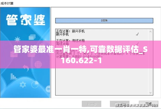161x109 pixels.
Task: Click the greyed middle button beside 上一步
Action: (x=120, y=104)
